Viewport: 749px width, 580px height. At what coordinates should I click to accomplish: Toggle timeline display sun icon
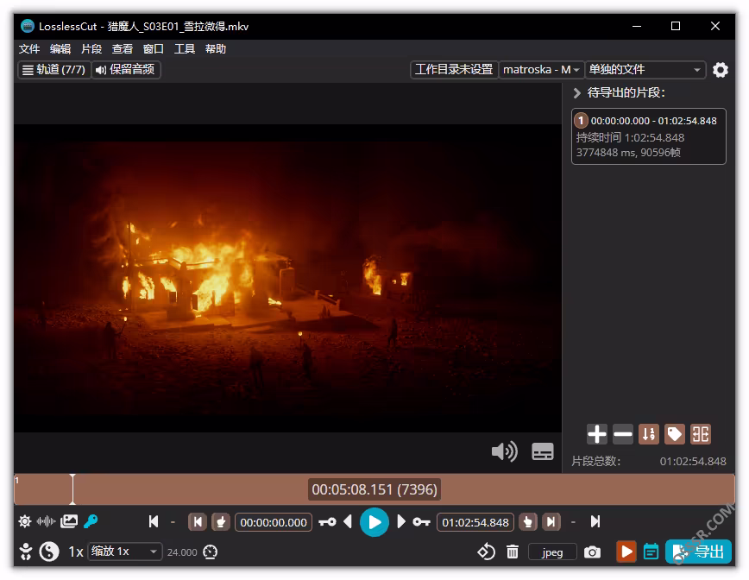25,521
